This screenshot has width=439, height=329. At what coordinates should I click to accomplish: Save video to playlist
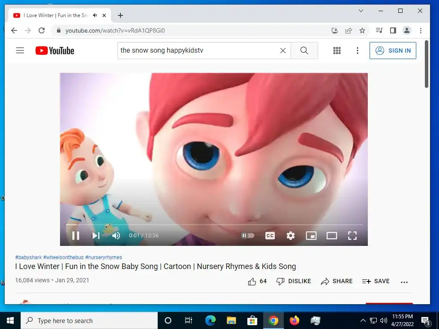tap(376, 281)
